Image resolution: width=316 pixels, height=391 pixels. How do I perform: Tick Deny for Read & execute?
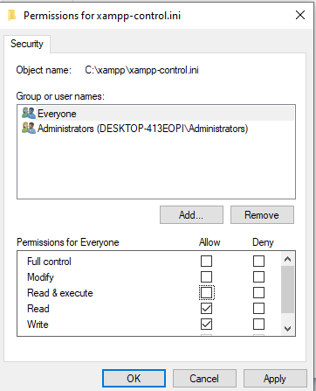pos(258,292)
